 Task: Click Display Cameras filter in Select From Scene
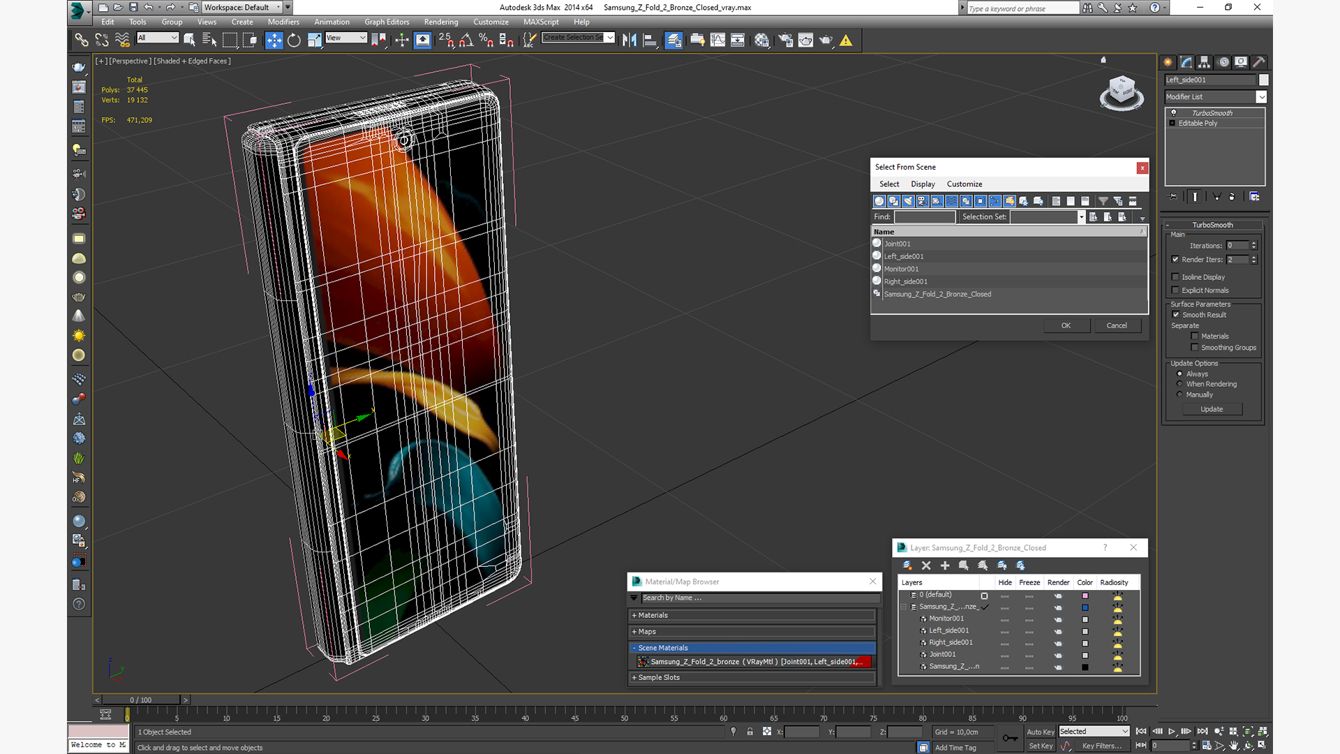coord(923,201)
